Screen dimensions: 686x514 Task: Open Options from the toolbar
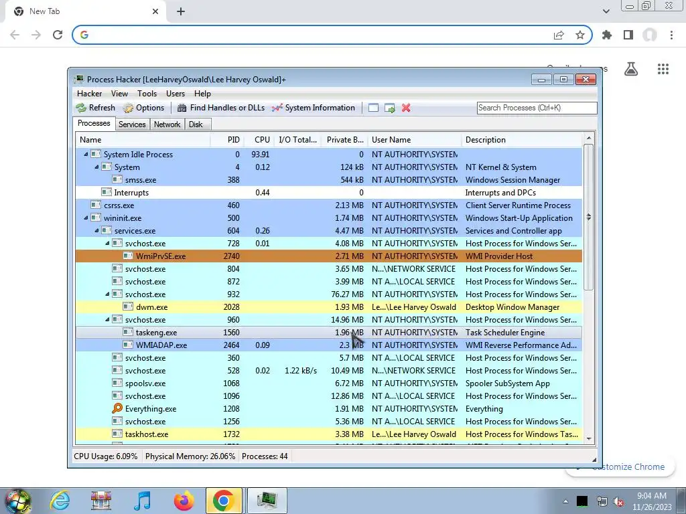click(x=143, y=108)
